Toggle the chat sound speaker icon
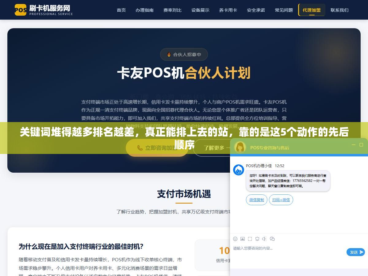Image resolution: width=368 pixels, height=276 pixels. pyautogui.click(x=265, y=239)
